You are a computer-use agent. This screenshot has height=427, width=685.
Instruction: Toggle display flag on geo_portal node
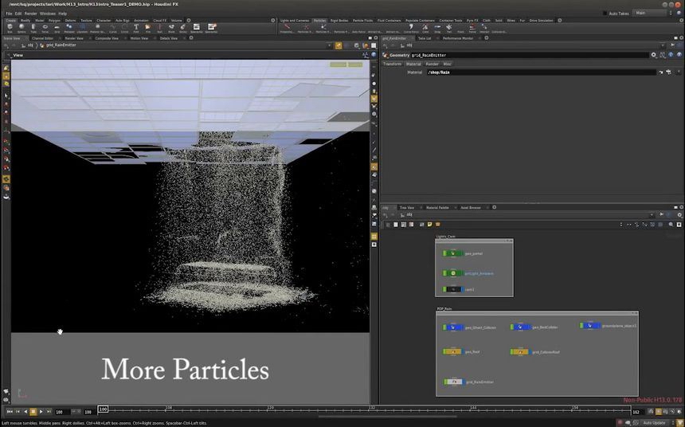(x=461, y=253)
